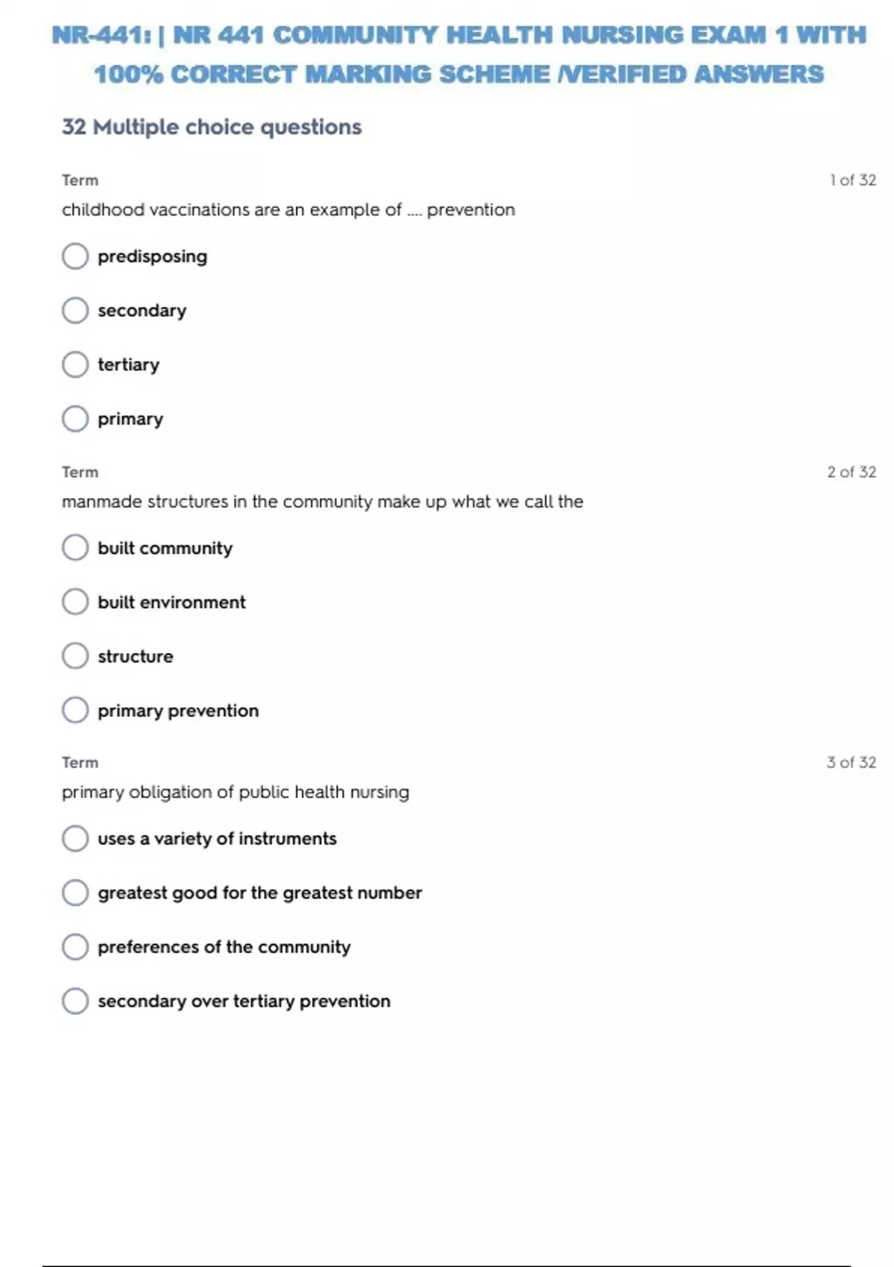
Task: Click the manmade structures question text
Action: (x=322, y=502)
